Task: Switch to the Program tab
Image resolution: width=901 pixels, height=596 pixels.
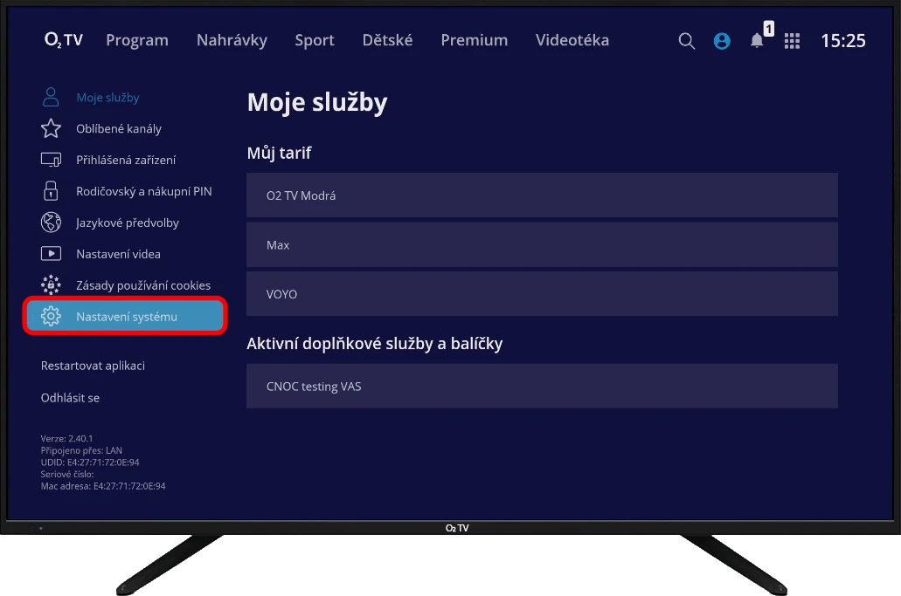Action: (137, 40)
